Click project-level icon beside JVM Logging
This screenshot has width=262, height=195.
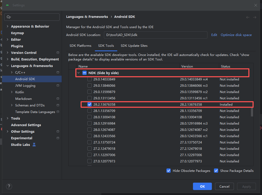(x=58, y=85)
